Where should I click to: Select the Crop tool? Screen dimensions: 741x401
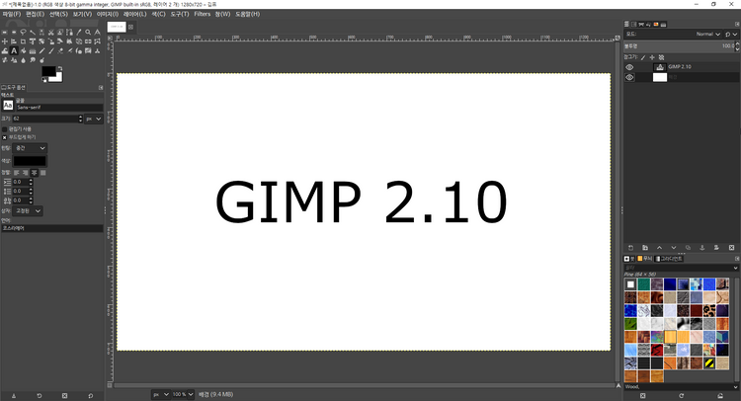[23, 41]
